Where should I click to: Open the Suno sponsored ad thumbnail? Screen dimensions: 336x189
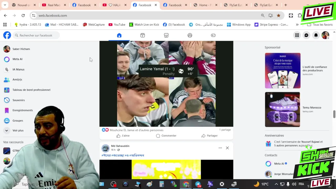tap(283, 71)
